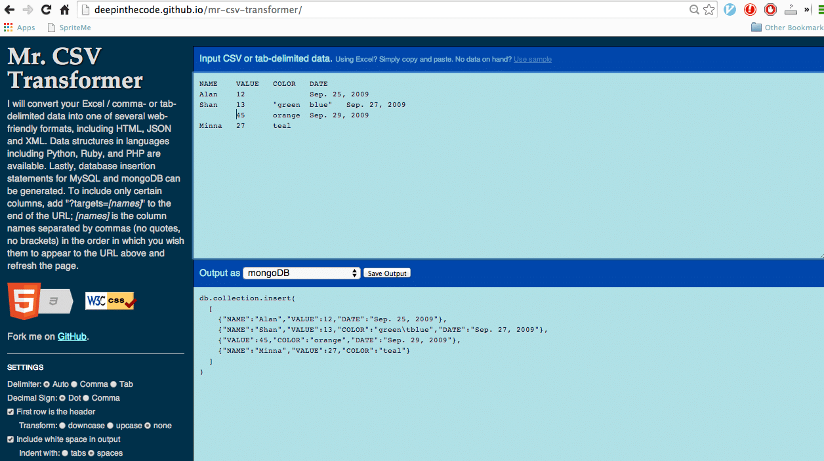
Task: Disable 'Include white space in output'
Action: tap(9, 439)
